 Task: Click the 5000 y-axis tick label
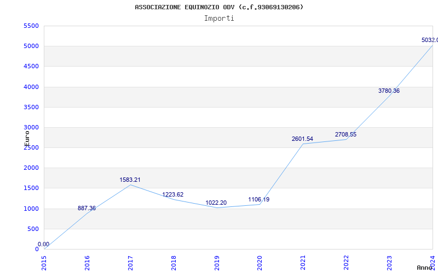[31, 46]
